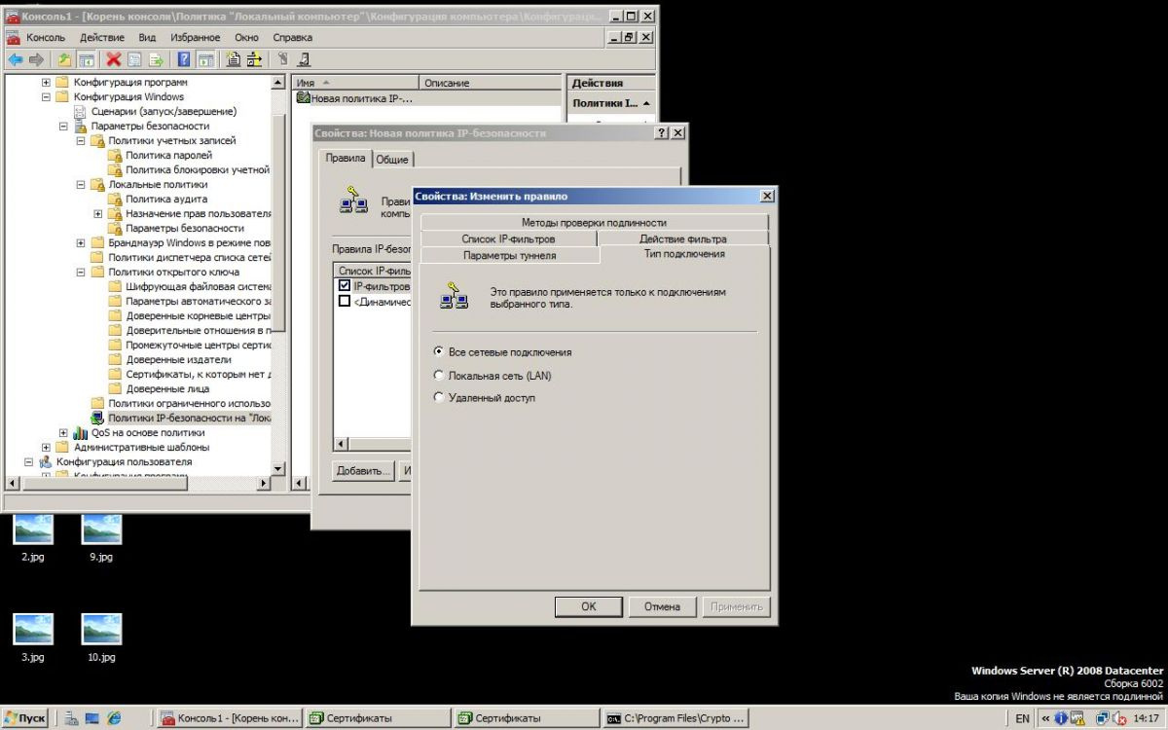The image size is (1168, 730).
Task: Click the Forward navigation arrow in the toolbar
Action: click(36, 58)
